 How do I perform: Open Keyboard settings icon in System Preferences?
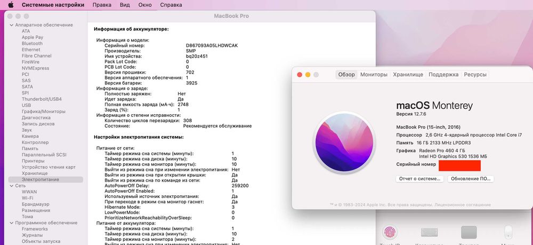coord(429,232)
